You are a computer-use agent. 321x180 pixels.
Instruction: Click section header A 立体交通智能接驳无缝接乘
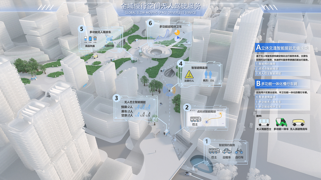click(x=283, y=47)
